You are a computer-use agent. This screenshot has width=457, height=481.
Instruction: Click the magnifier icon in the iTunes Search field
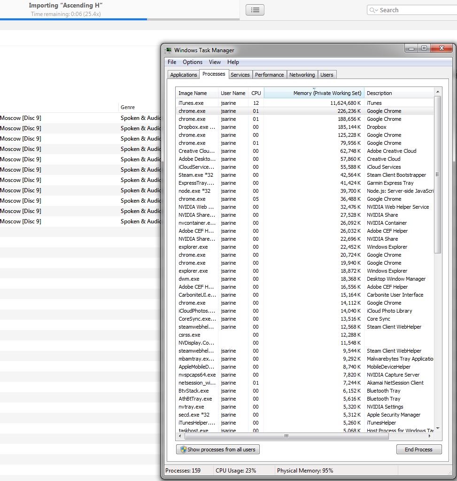[373, 10]
